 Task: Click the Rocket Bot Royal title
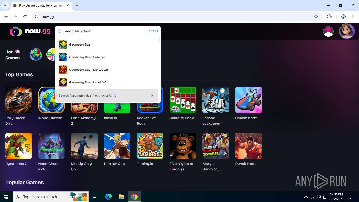click(x=146, y=121)
